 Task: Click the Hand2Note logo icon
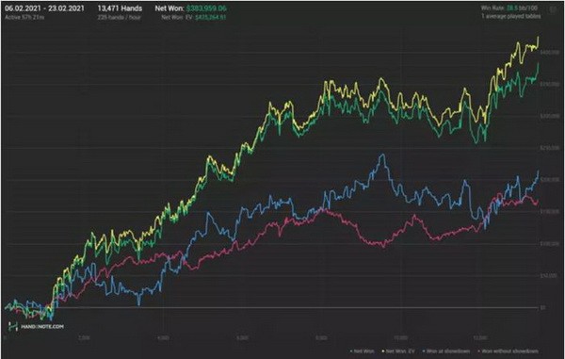point(13,326)
